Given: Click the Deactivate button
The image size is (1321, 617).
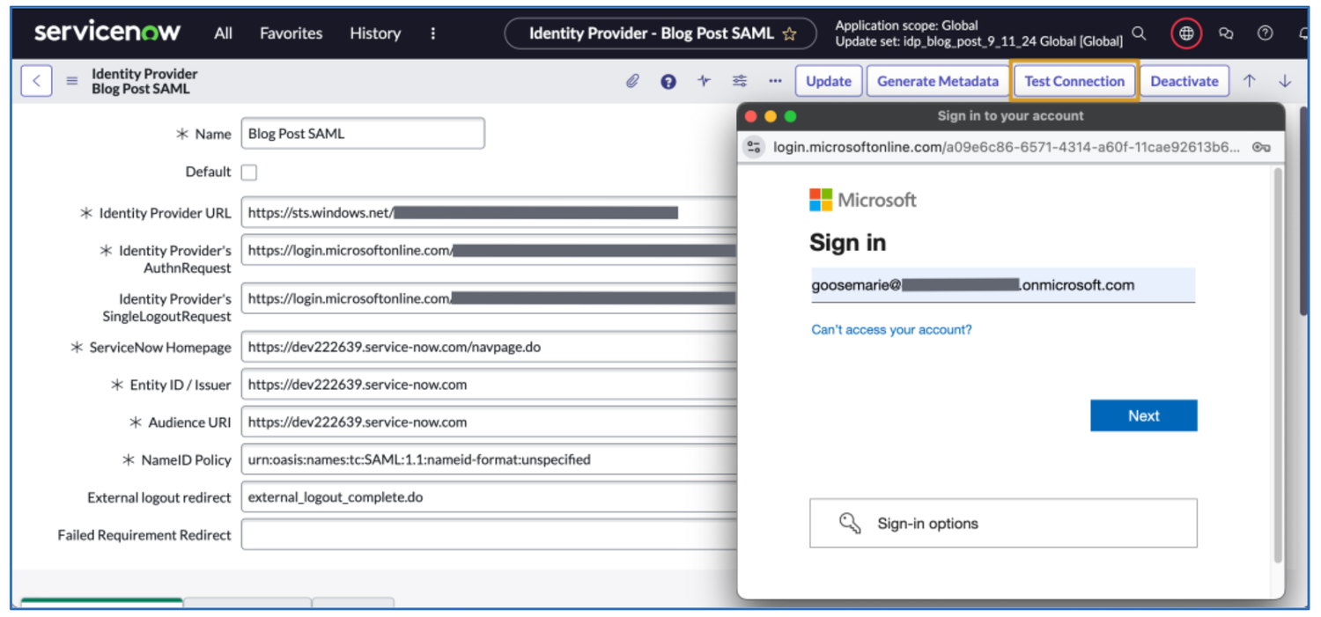Looking at the screenshot, I should [x=1184, y=81].
